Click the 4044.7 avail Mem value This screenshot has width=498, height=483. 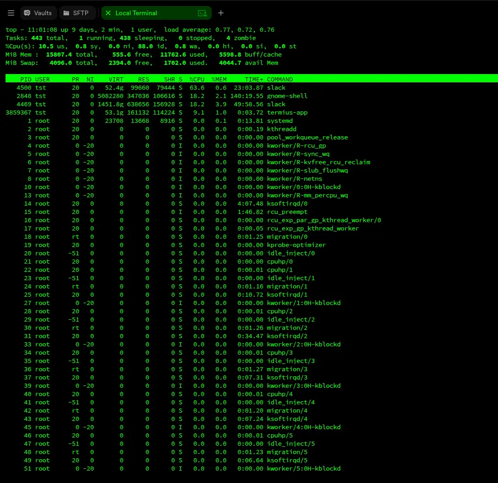click(x=230, y=63)
